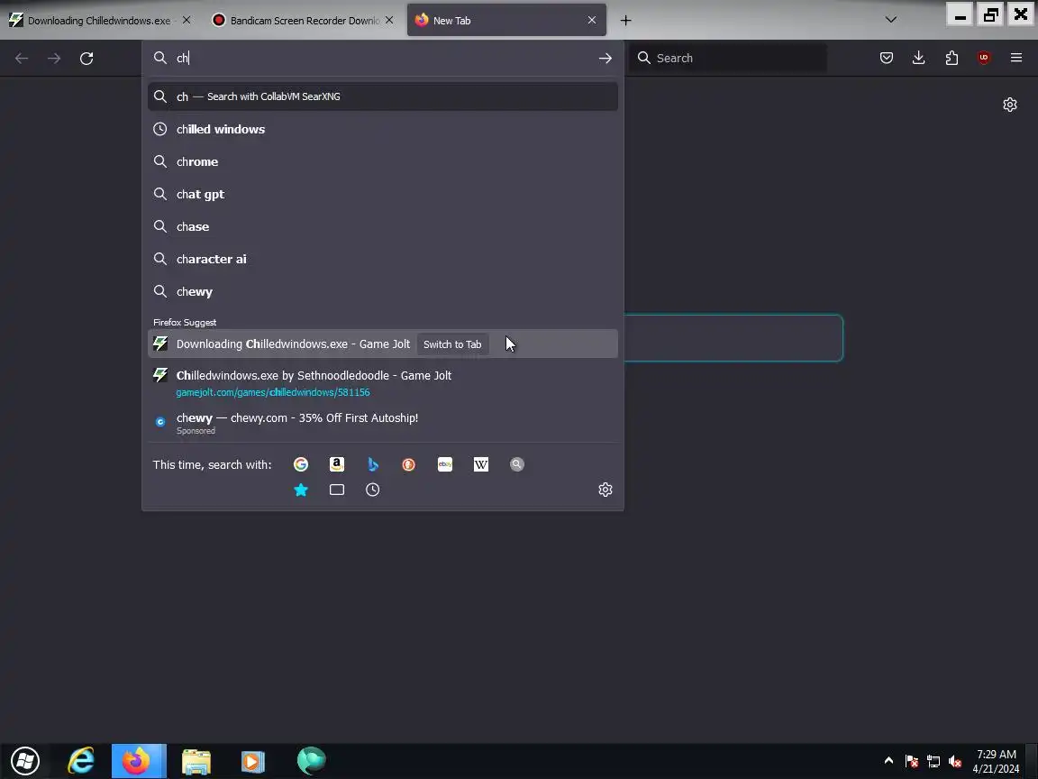Search bookmarks using the star icon
The height and width of the screenshot is (779, 1038).
click(x=301, y=490)
